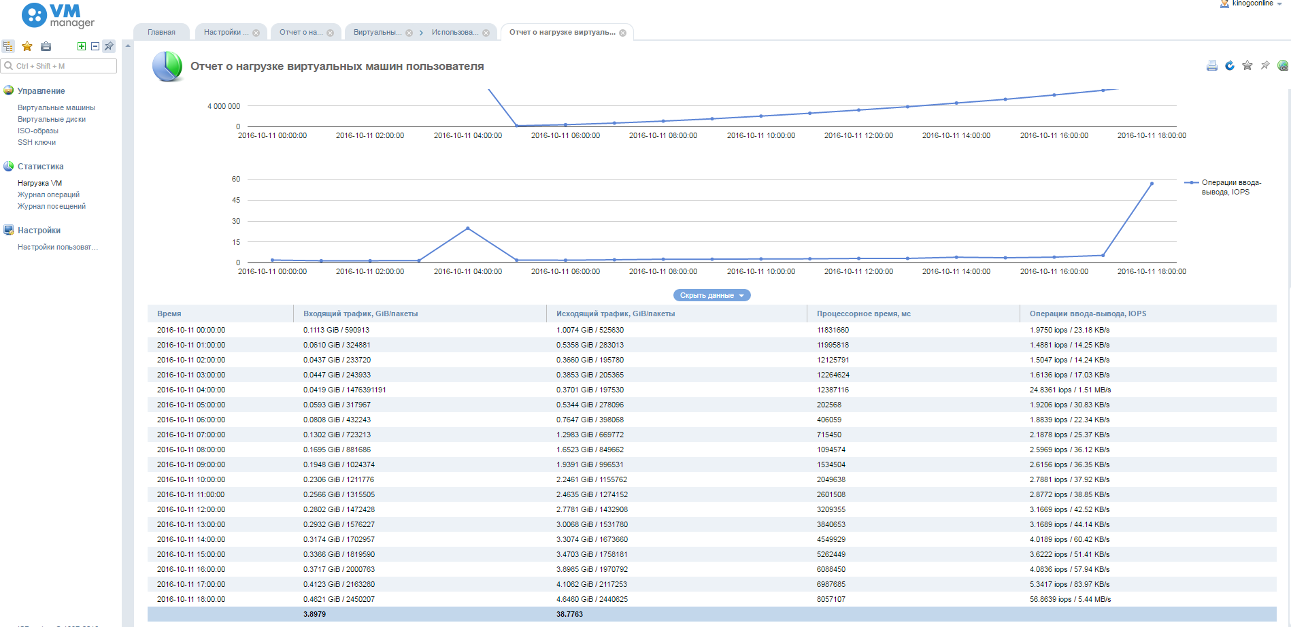Click the IOPS chart peak point at 18:00
The height and width of the screenshot is (627, 1291).
point(1152,184)
